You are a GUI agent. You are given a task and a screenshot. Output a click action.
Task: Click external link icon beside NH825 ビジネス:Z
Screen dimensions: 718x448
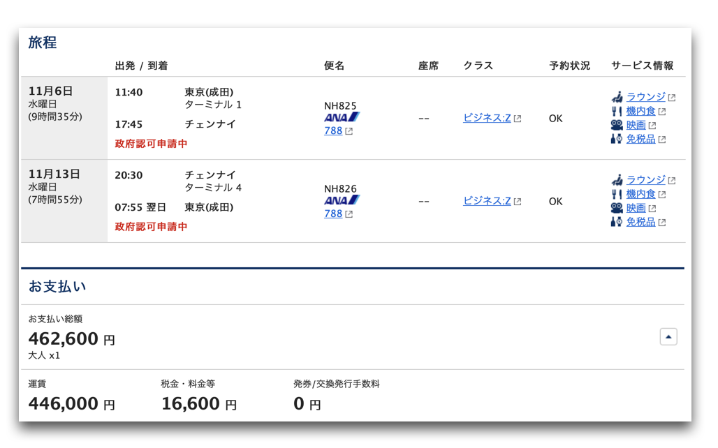click(x=518, y=119)
